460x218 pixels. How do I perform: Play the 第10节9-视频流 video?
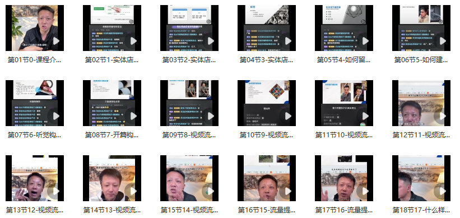tap(287, 116)
